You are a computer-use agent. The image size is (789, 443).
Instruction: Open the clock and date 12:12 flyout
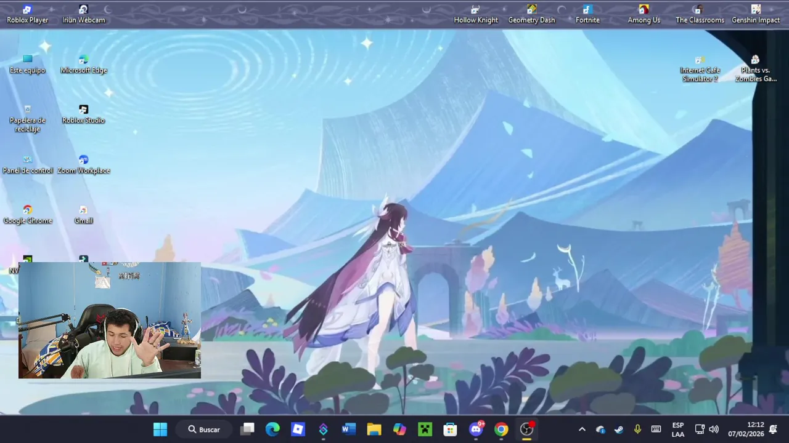click(746, 429)
